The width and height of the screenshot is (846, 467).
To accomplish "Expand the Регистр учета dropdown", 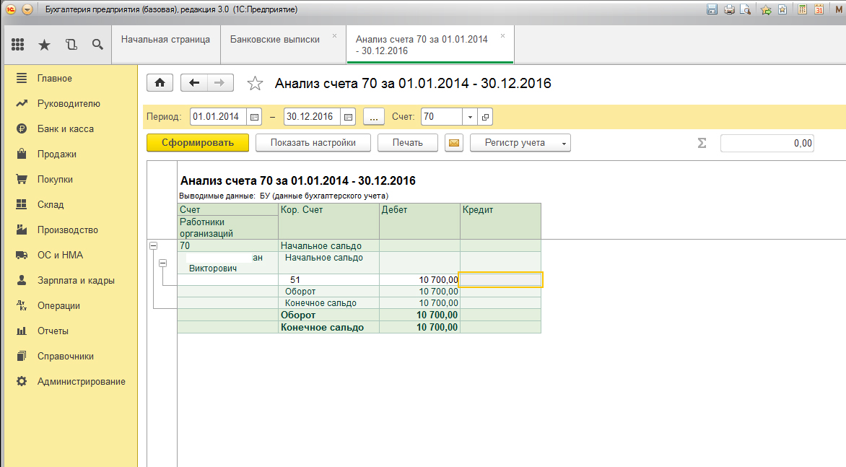I will coord(520,143).
